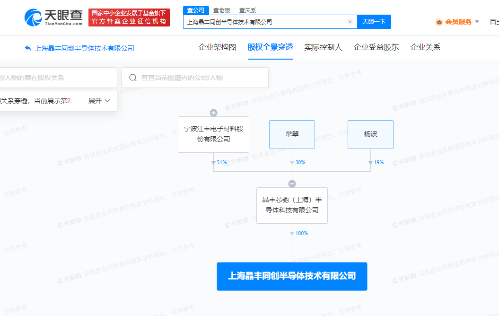Click the 天眼一下 search button
The width and height of the screenshot is (499, 316).
pos(374,22)
